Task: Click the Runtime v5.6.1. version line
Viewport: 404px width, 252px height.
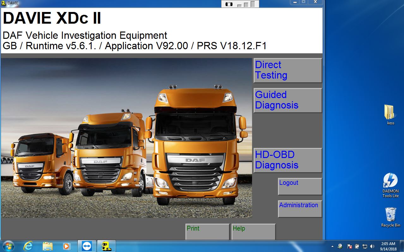Action: coord(135,46)
